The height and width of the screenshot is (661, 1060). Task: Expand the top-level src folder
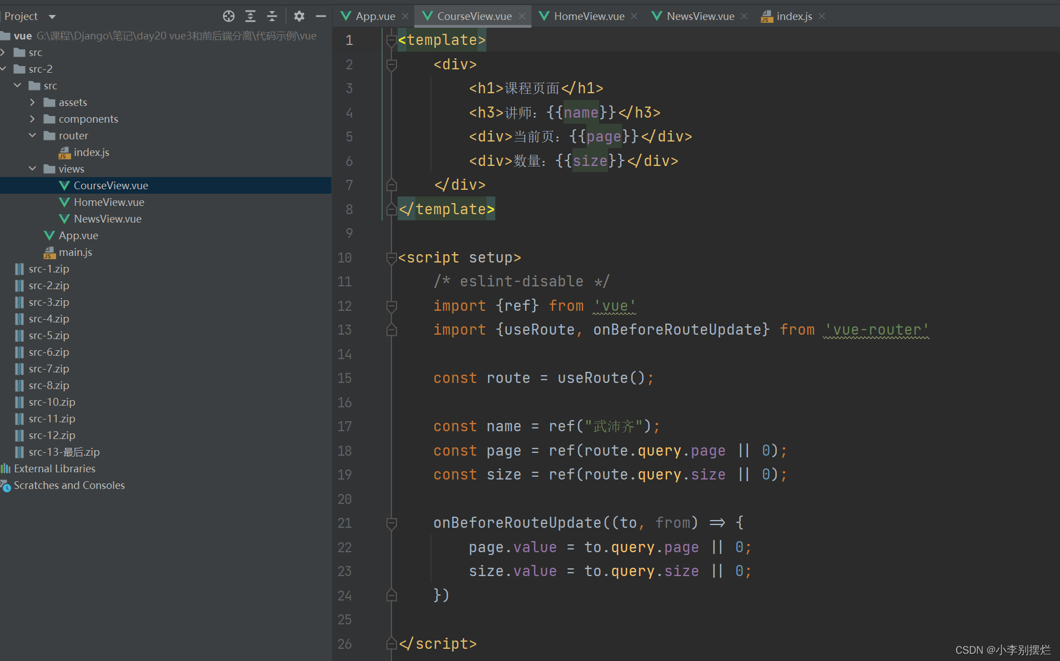click(x=3, y=52)
